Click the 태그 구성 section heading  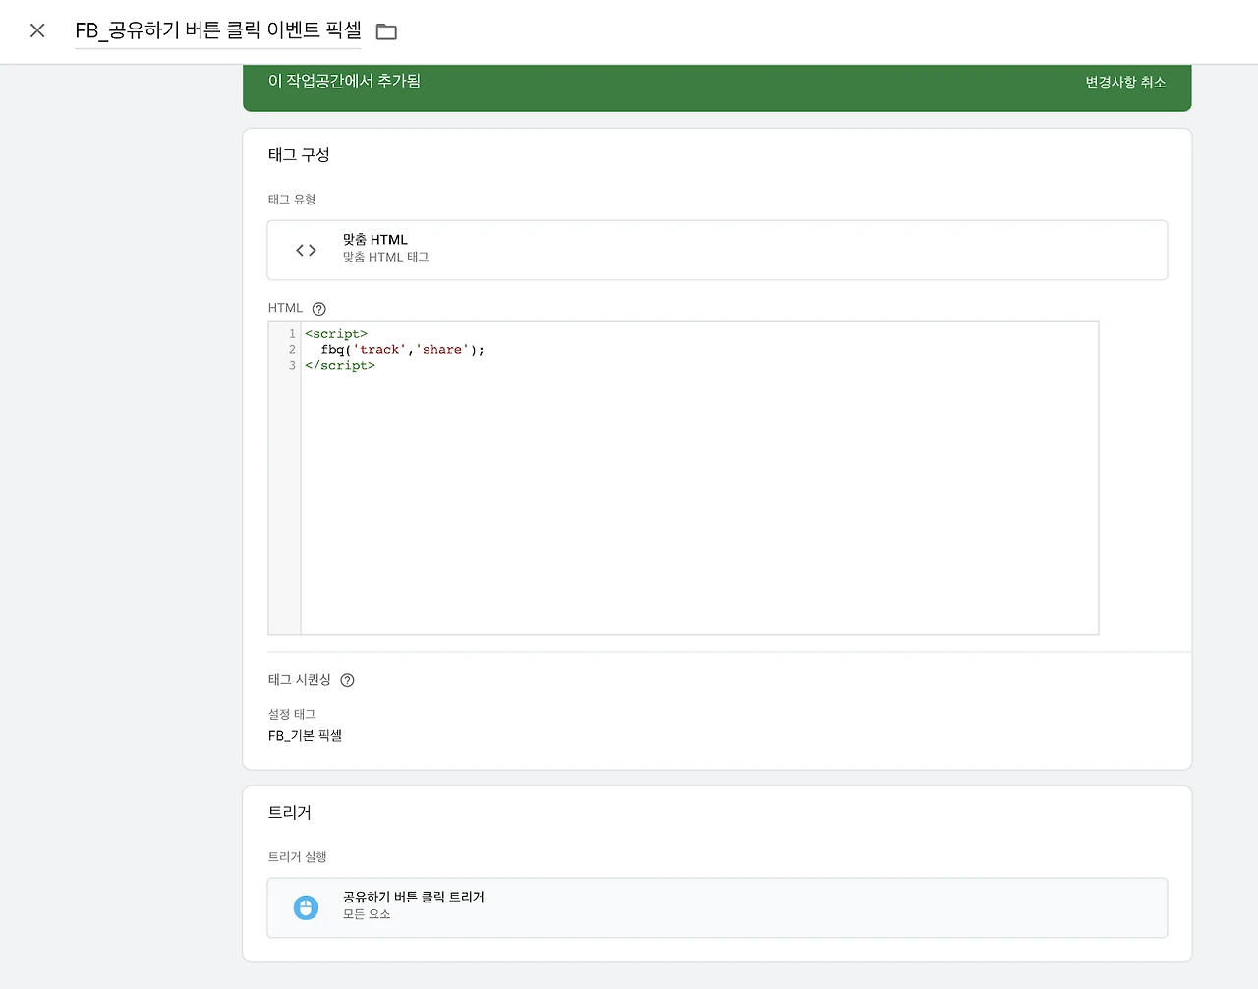point(299,154)
